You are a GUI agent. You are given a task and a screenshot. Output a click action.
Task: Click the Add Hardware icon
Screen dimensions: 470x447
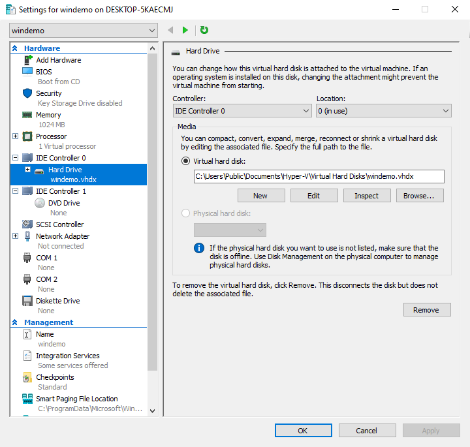coord(27,60)
